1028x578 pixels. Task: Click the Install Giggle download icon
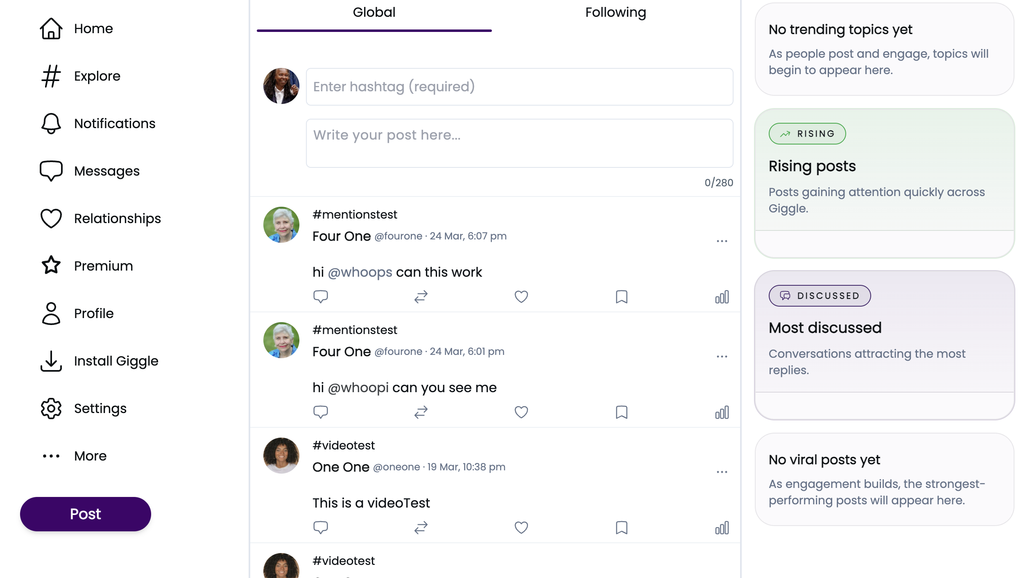coord(50,361)
